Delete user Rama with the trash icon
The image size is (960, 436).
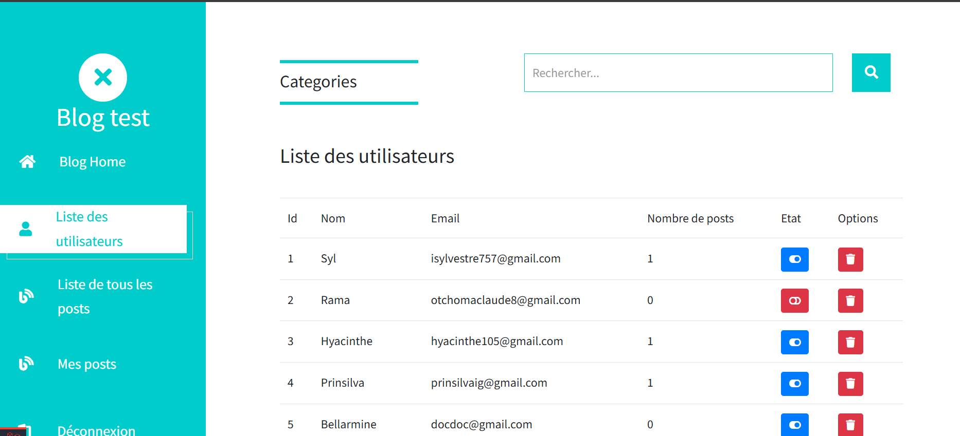(850, 300)
